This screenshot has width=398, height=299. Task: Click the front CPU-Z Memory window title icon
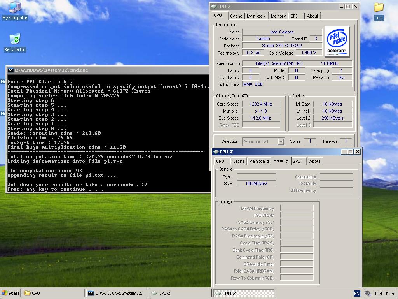coord(216,152)
